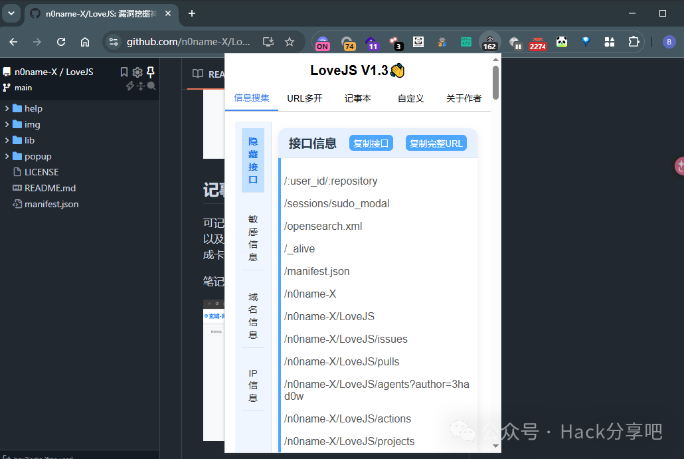684x459 pixels.
Task: Click the bookmark icon in repo sidebar
Action: tap(124, 72)
